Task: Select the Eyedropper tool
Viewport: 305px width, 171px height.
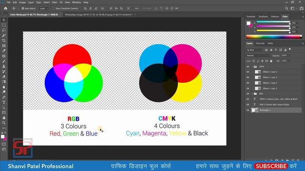Action: tap(4, 51)
